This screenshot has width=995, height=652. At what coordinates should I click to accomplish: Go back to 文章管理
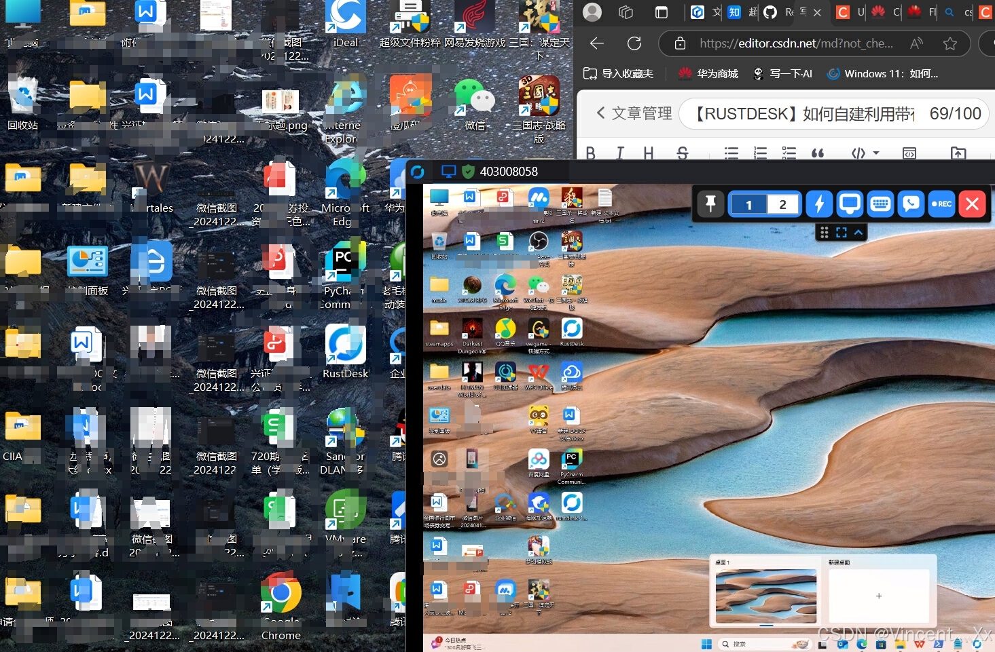634,113
